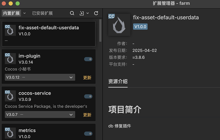The width and height of the screenshot is (220, 140).
Task: Click fix-asset-default-userdata icon in the list
Action: coord(10,30)
